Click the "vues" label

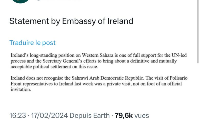coord(142,116)
